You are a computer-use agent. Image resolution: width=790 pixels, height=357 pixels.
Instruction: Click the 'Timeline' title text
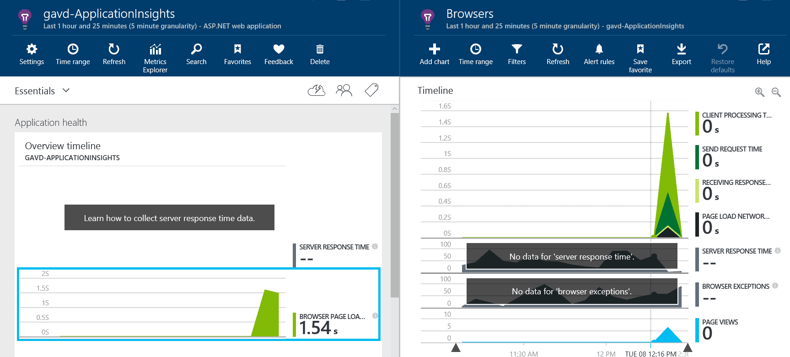pyautogui.click(x=435, y=90)
